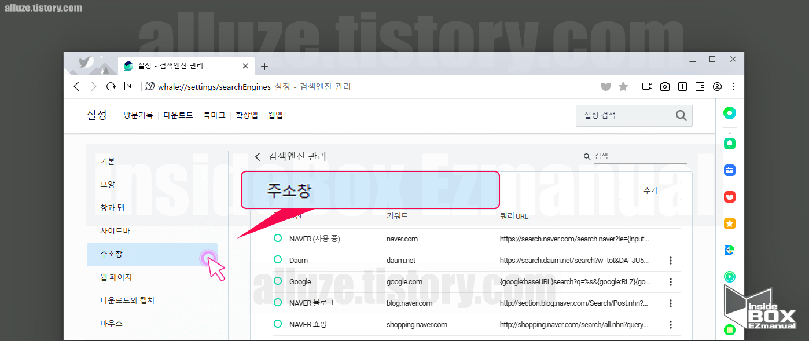809x341 pixels.
Task: Click the shopping.naver.com keyword cell
Action: pos(417,324)
